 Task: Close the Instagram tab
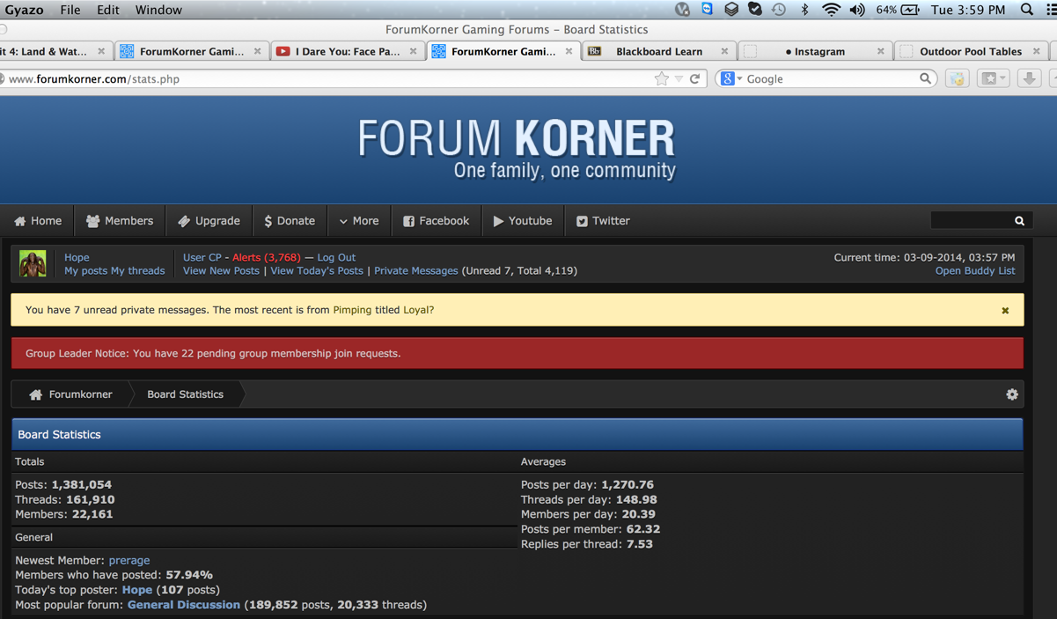coord(880,51)
